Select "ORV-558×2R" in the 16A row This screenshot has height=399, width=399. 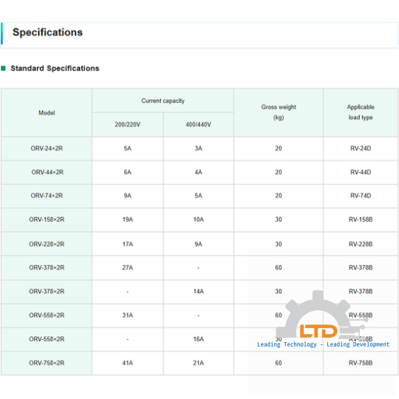47,339
